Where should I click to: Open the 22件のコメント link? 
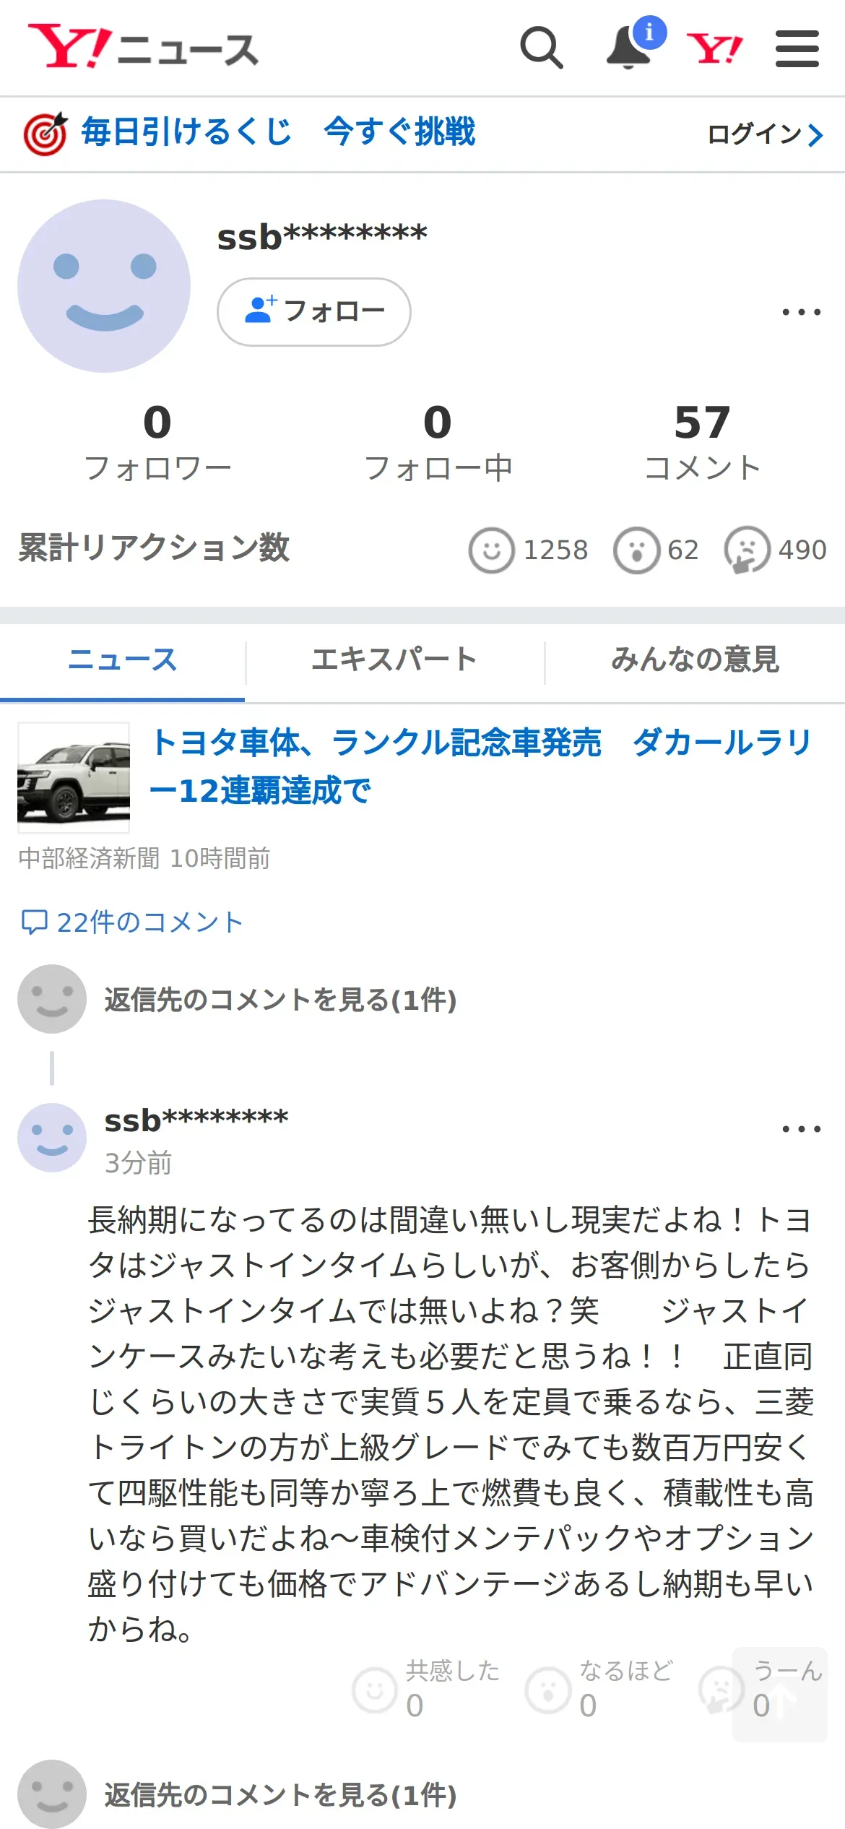pos(132,922)
